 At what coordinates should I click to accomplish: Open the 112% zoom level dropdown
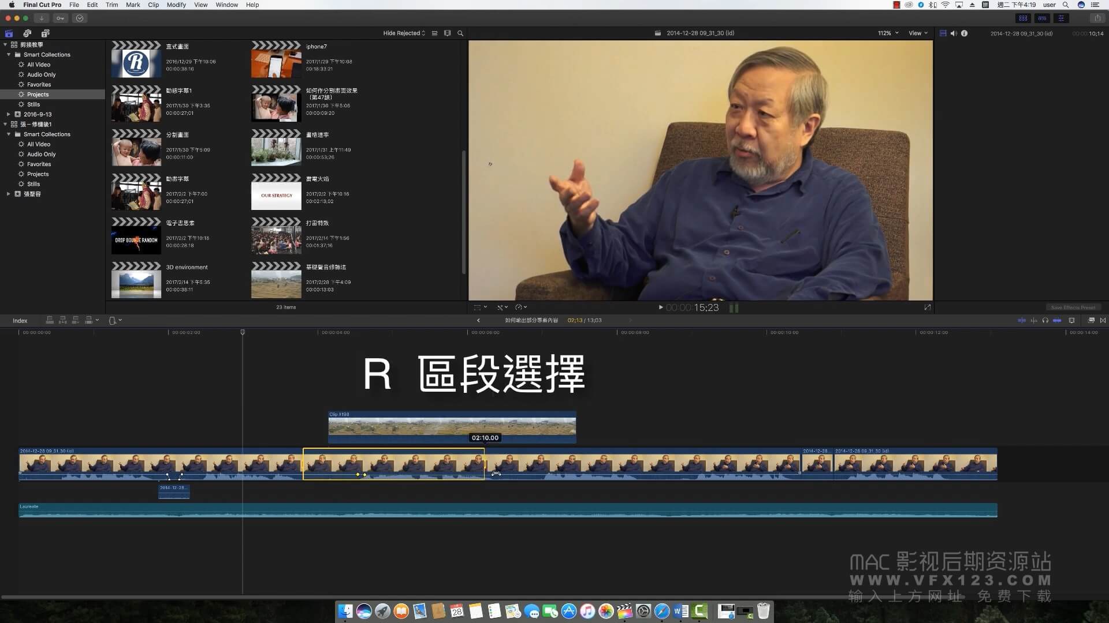(x=888, y=33)
